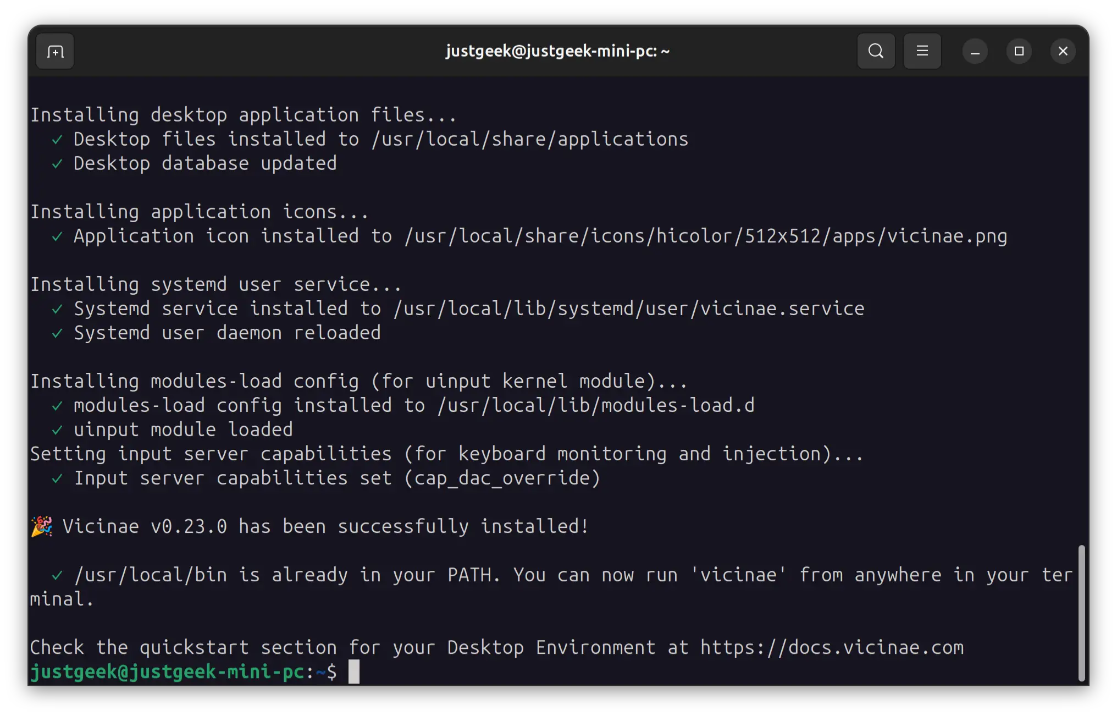Click 'Installing modules-load config' line
The width and height of the screenshot is (1117, 716).
point(359,381)
